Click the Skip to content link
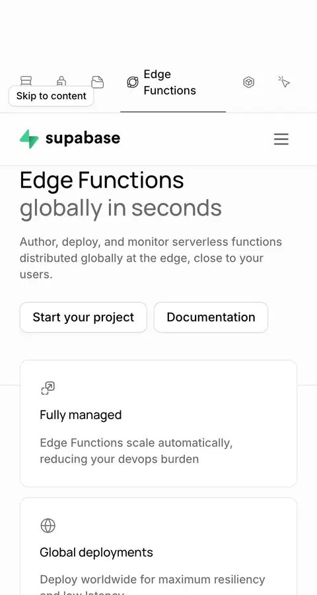The image size is (317, 595). point(52,96)
